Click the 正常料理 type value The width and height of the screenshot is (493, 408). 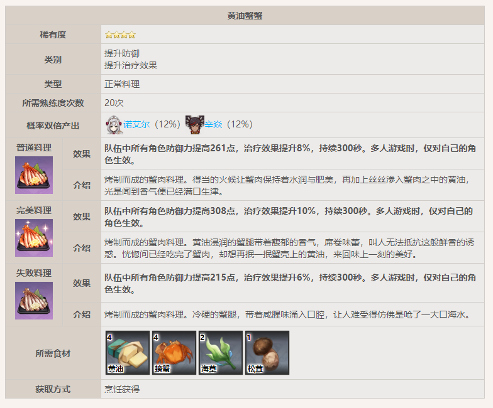pos(122,84)
